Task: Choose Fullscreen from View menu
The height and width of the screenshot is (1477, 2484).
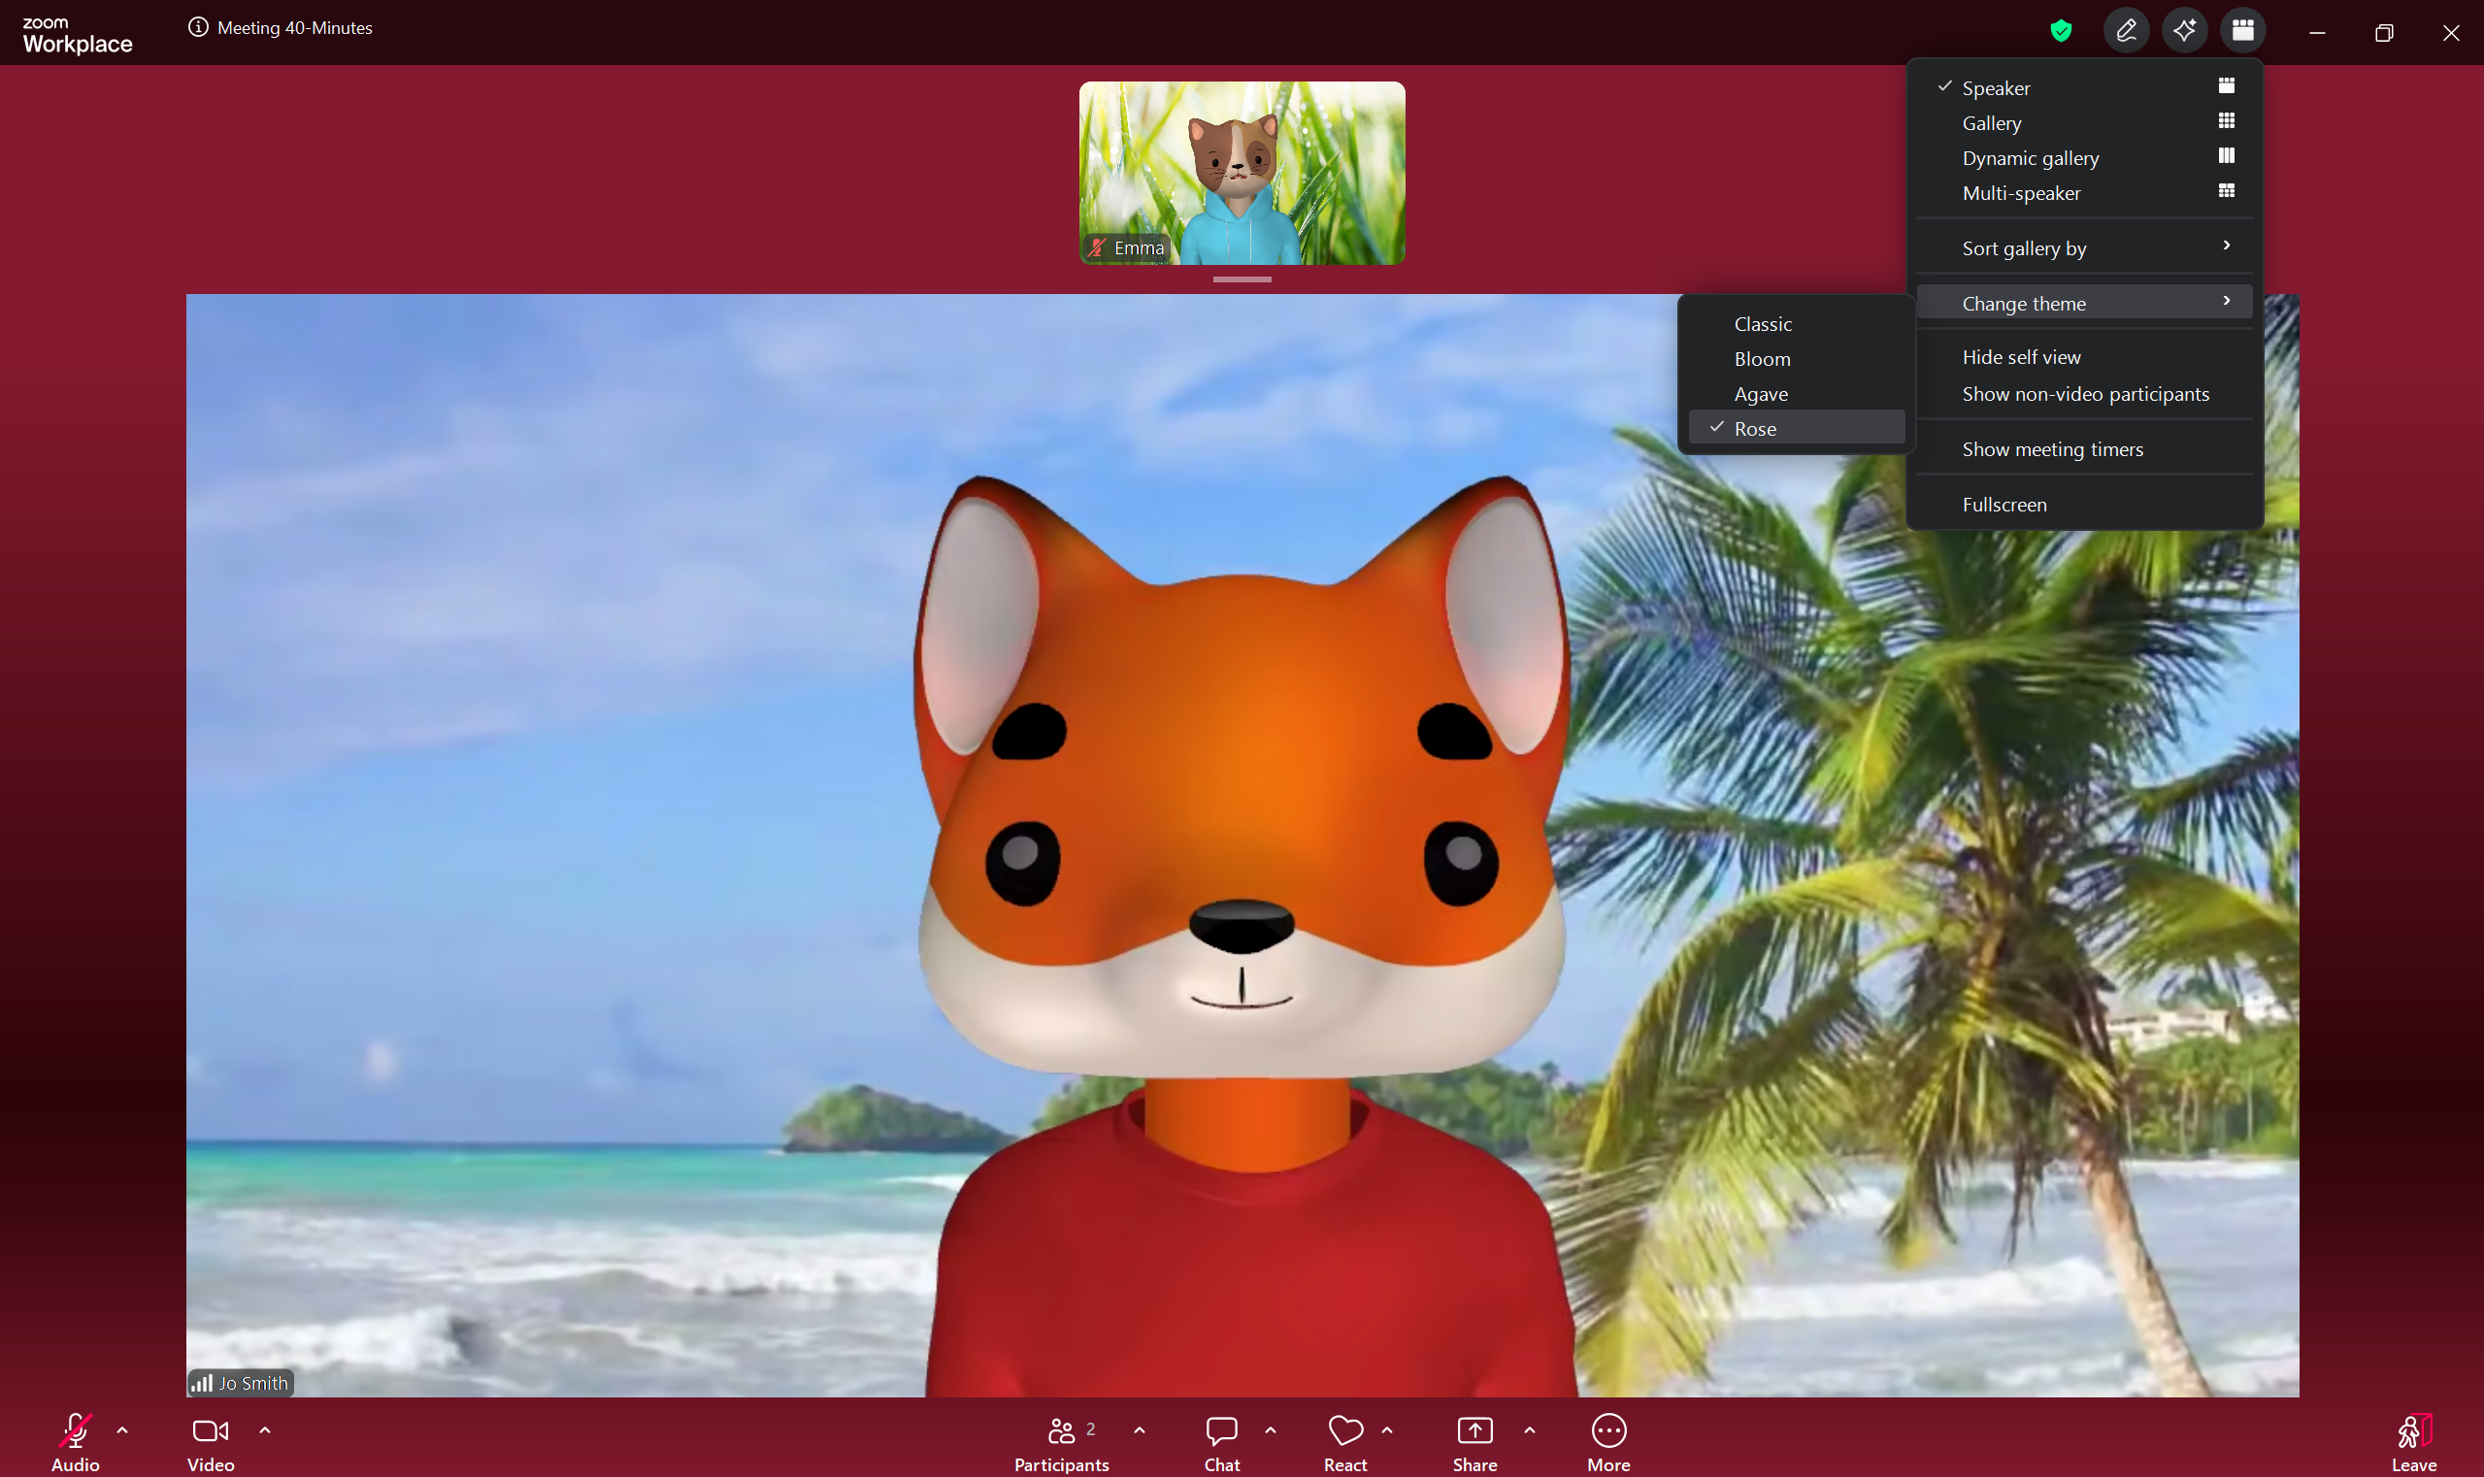Action: tap(2084, 504)
